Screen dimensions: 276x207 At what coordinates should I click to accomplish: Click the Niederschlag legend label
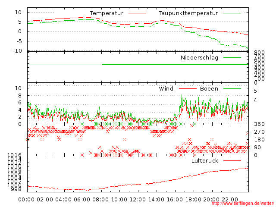(x=199, y=57)
